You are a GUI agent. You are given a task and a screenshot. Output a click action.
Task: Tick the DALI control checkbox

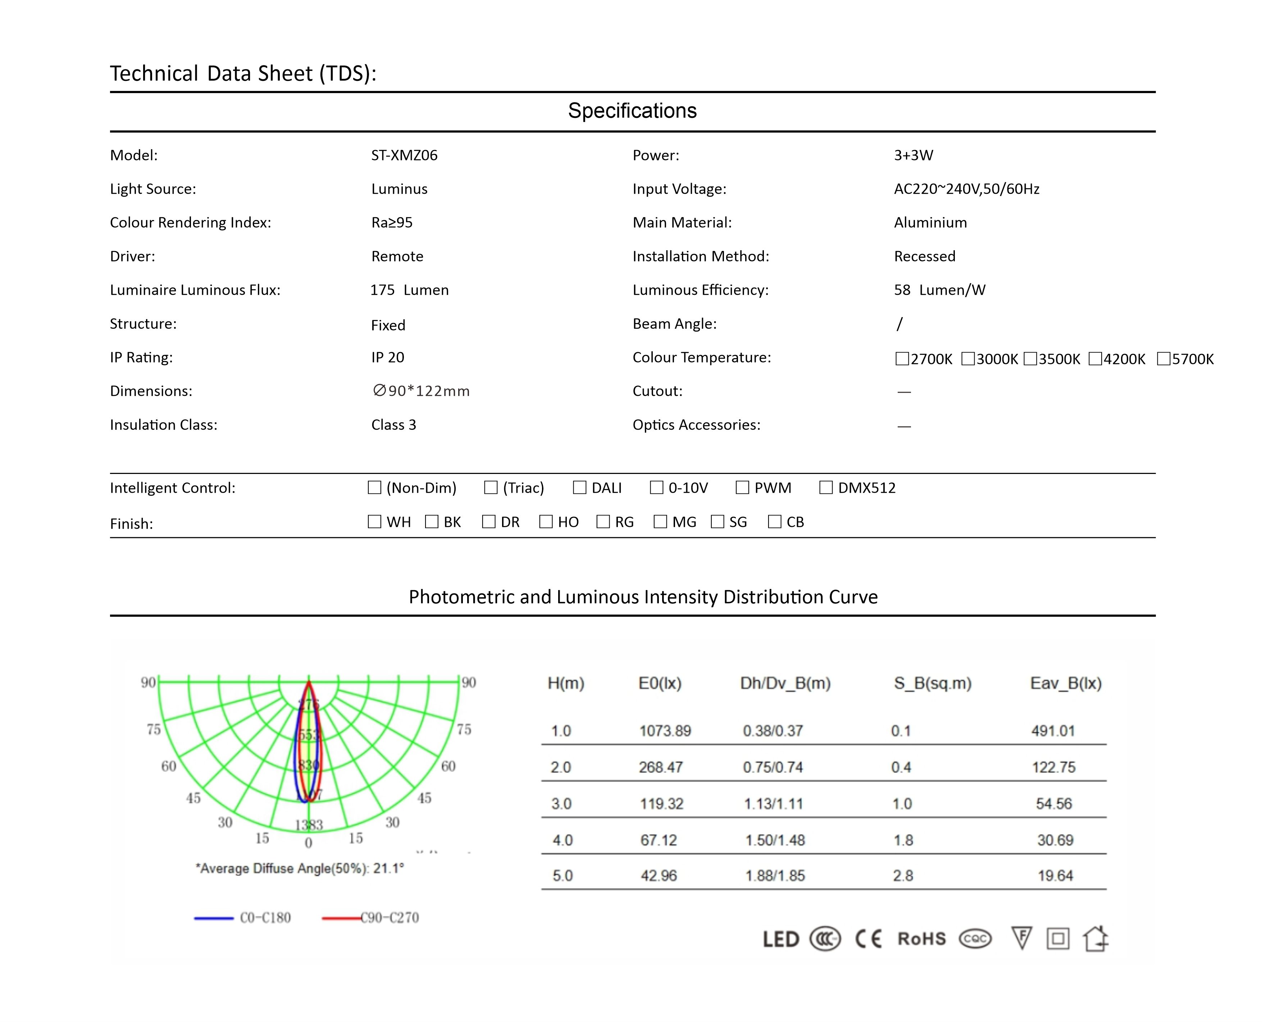click(x=580, y=488)
